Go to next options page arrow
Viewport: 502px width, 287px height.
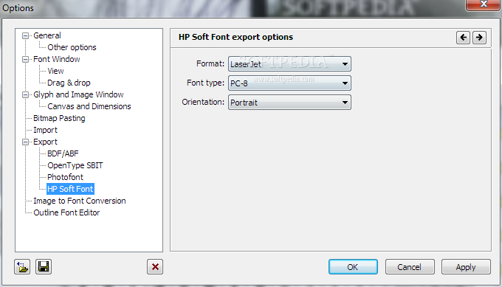pyautogui.click(x=479, y=38)
